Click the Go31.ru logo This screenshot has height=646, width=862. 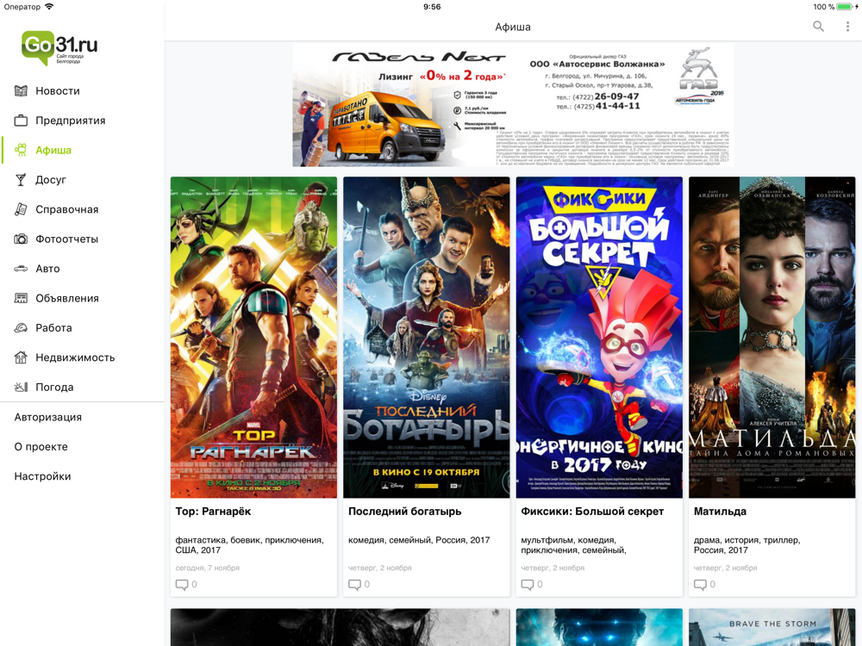(x=59, y=47)
